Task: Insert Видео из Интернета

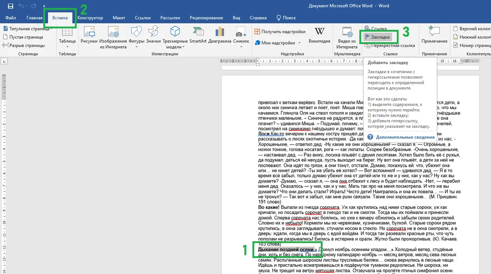Action: click(347, 38)
